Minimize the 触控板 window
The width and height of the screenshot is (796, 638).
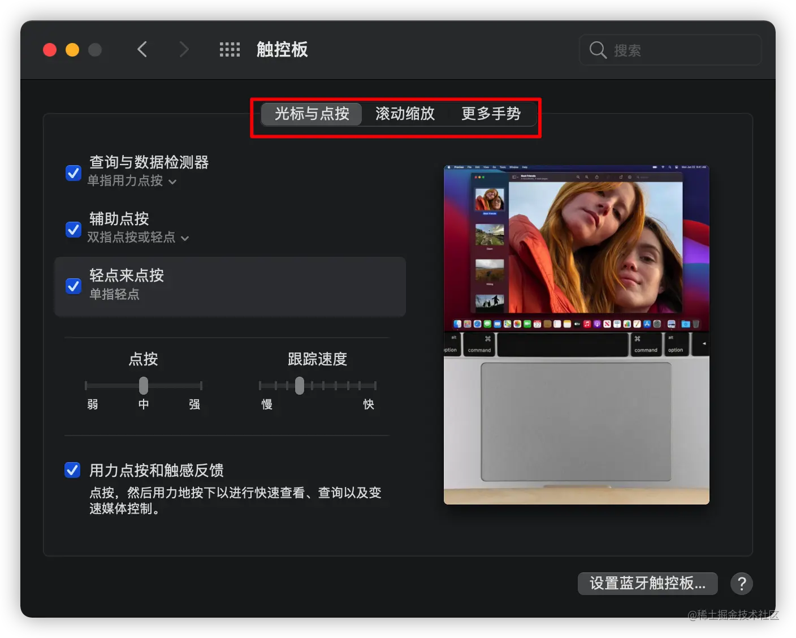[x=72, y=50]
